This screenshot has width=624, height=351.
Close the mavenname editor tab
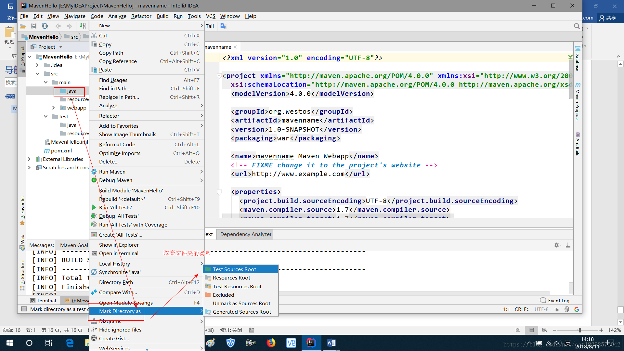tap(235, 47)
